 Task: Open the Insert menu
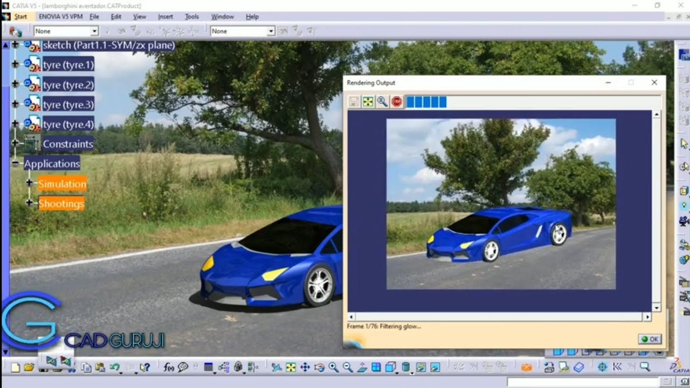point(165,17)
